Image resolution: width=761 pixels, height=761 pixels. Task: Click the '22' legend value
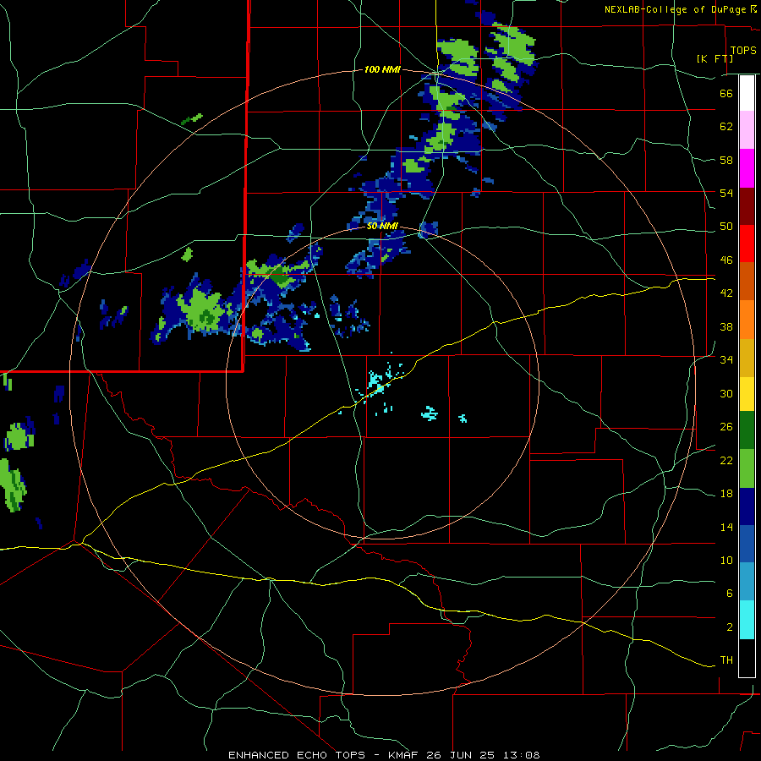click(726, 460)
